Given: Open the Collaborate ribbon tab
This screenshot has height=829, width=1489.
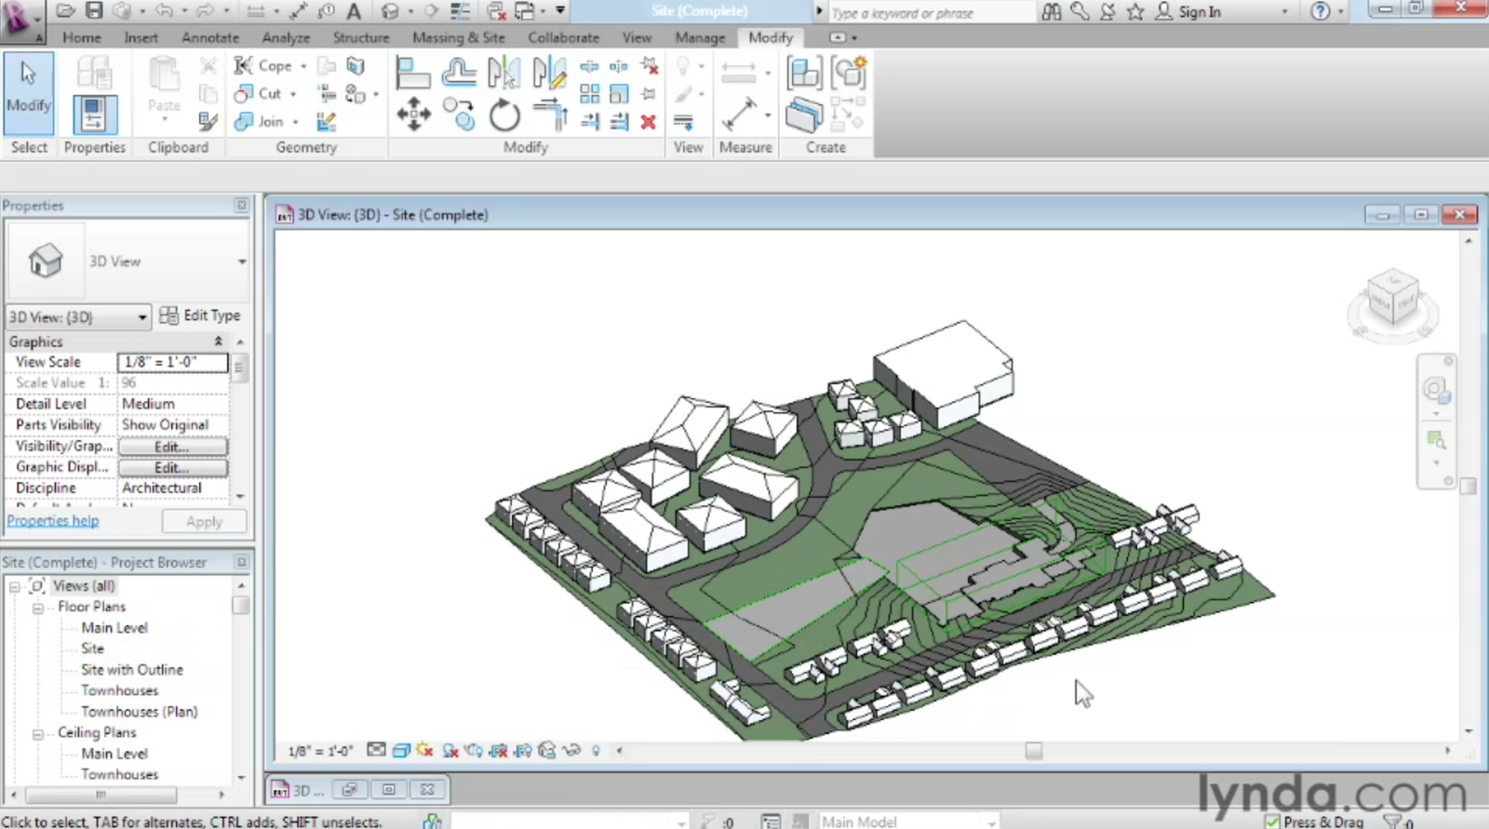Looking at the screenshot, I should pos(564,38).
